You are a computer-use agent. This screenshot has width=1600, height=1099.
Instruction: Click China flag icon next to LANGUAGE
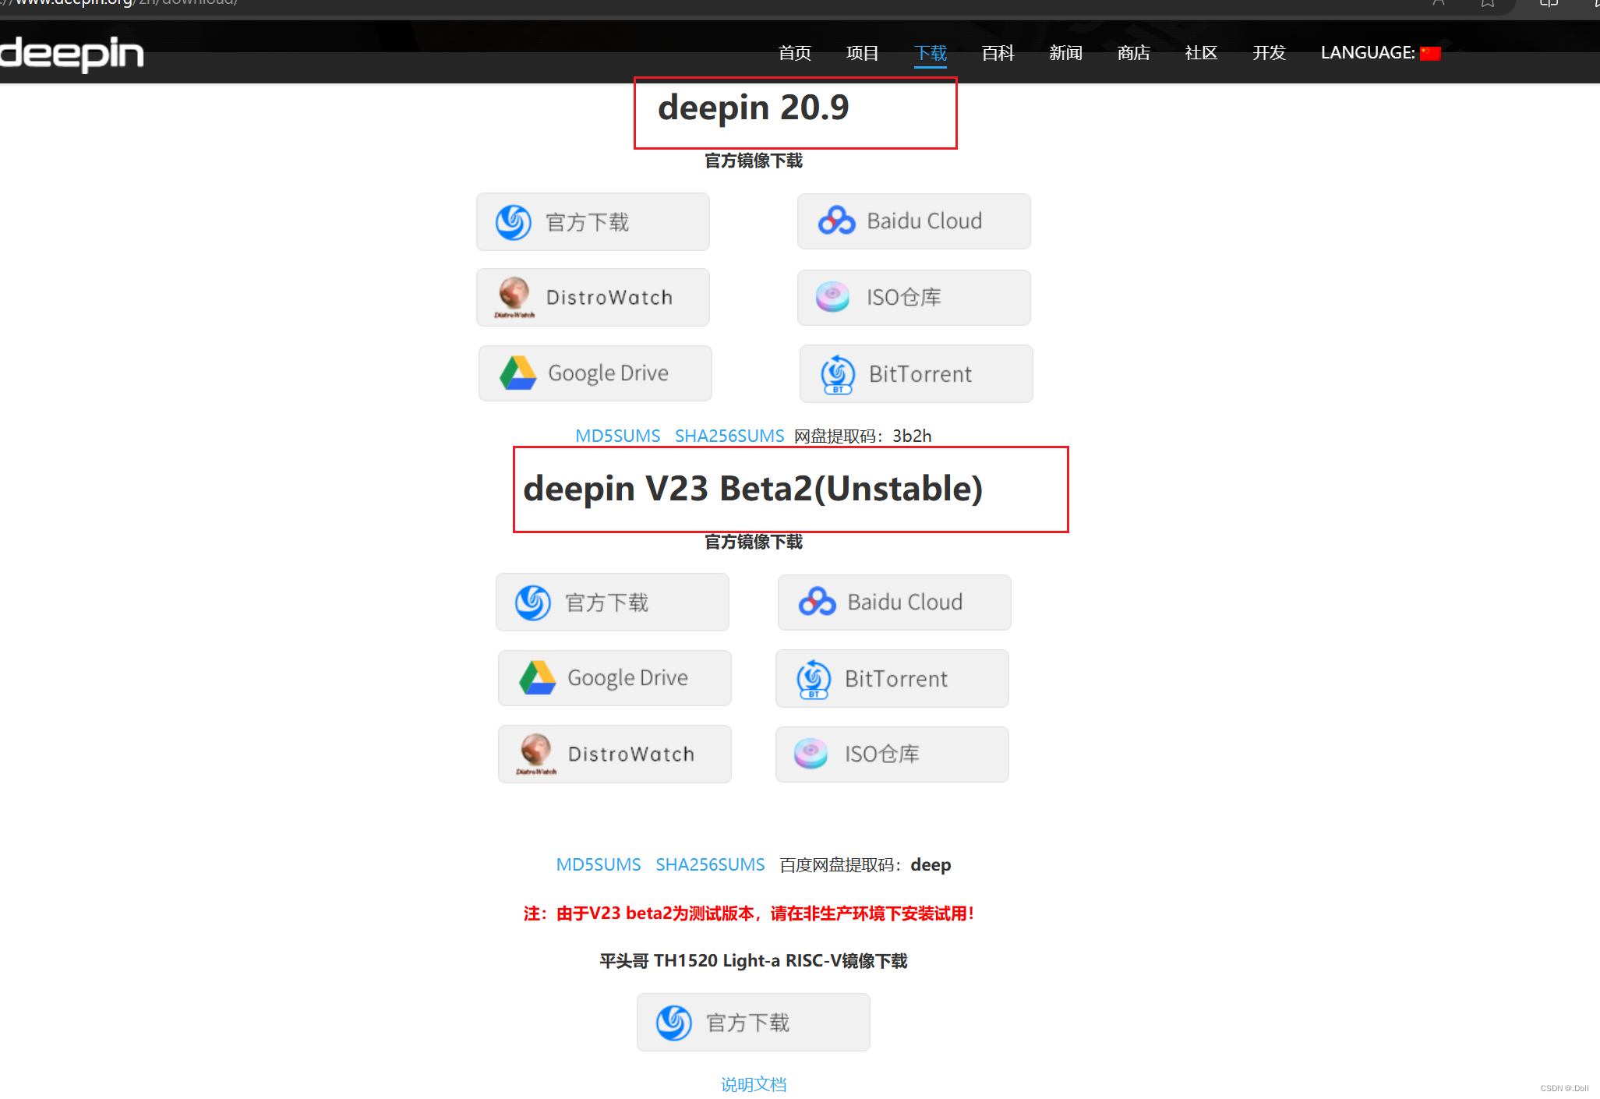[1430, 53]
